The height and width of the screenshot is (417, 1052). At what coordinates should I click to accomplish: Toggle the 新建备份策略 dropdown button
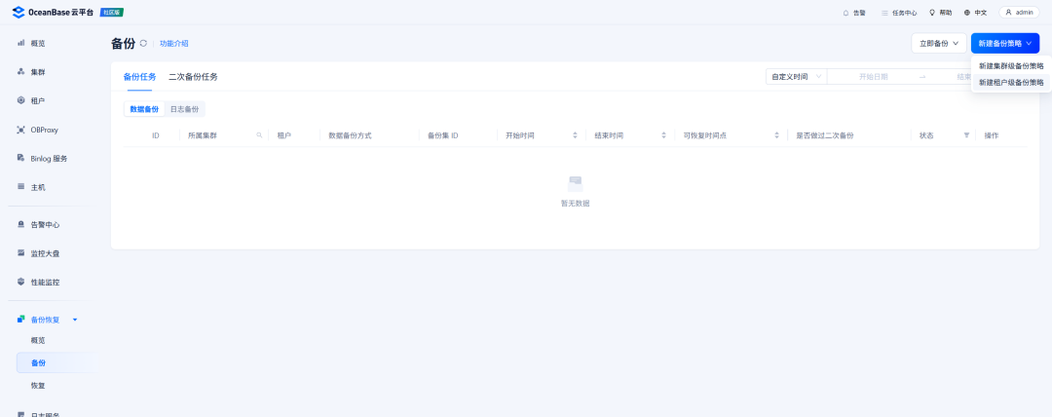[x=1005, y=43]
